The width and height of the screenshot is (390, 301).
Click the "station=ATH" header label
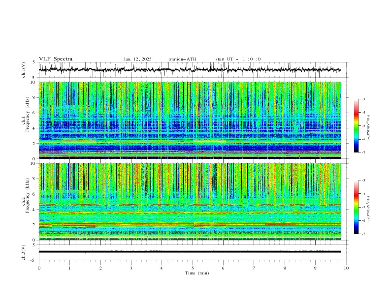tap(183, 59)
